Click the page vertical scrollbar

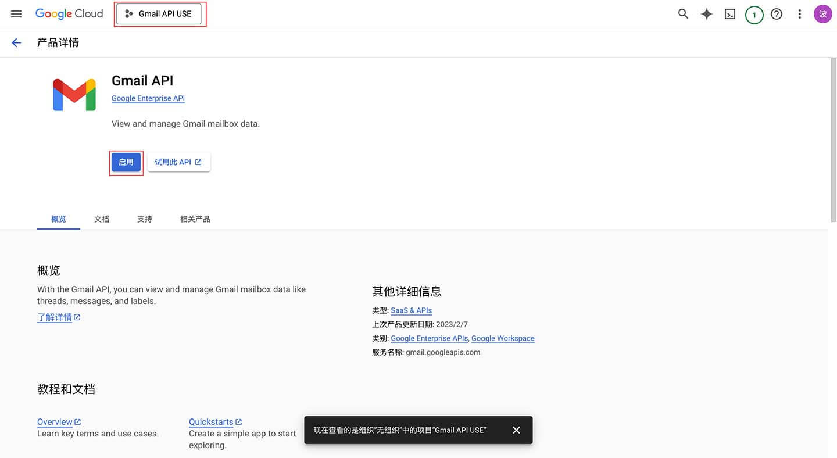[834, 139]
